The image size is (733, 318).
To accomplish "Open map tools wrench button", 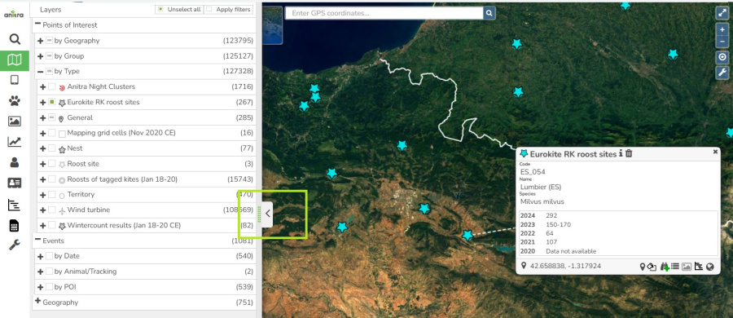I will pos(722,72).
